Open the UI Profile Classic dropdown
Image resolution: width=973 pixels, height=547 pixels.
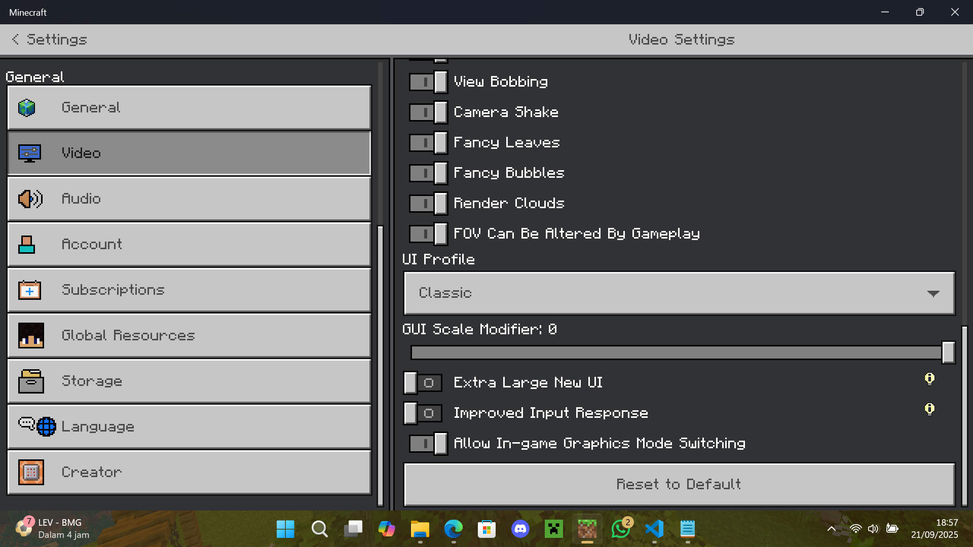coord(679,293)
